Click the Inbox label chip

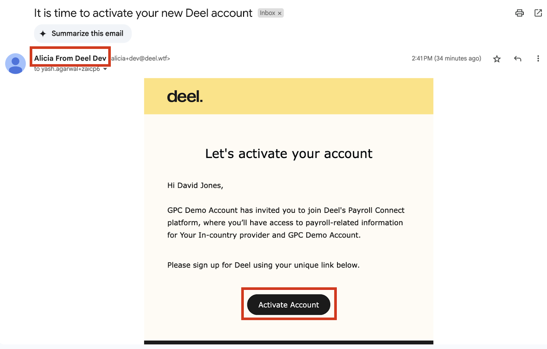tap(267, 13)
